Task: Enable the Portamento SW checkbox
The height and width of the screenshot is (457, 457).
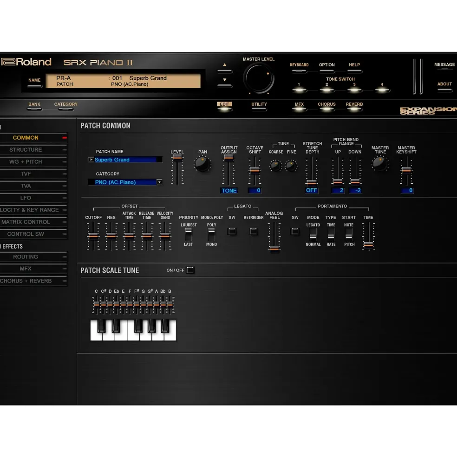Action: (x=295, y=232)
